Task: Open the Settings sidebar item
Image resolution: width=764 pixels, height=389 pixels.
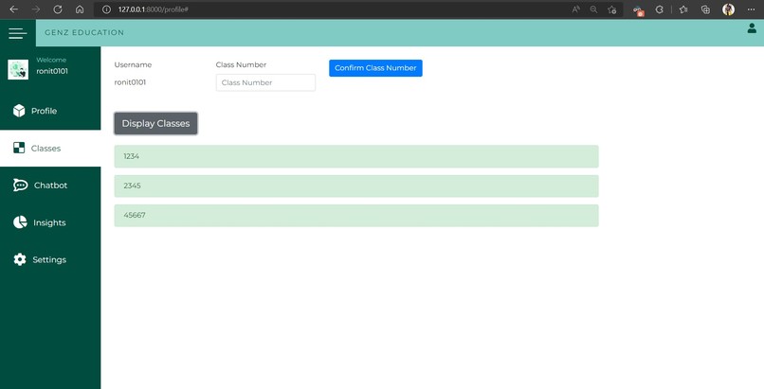Action: pyautogui.click(x=50, y=259)
